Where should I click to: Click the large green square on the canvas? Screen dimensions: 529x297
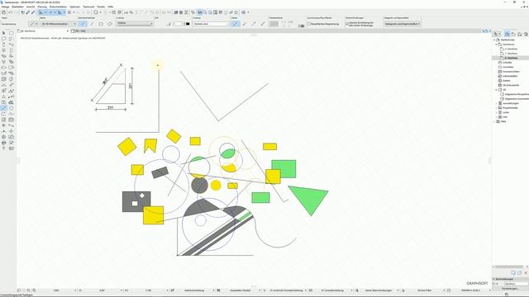click(288, 167)
